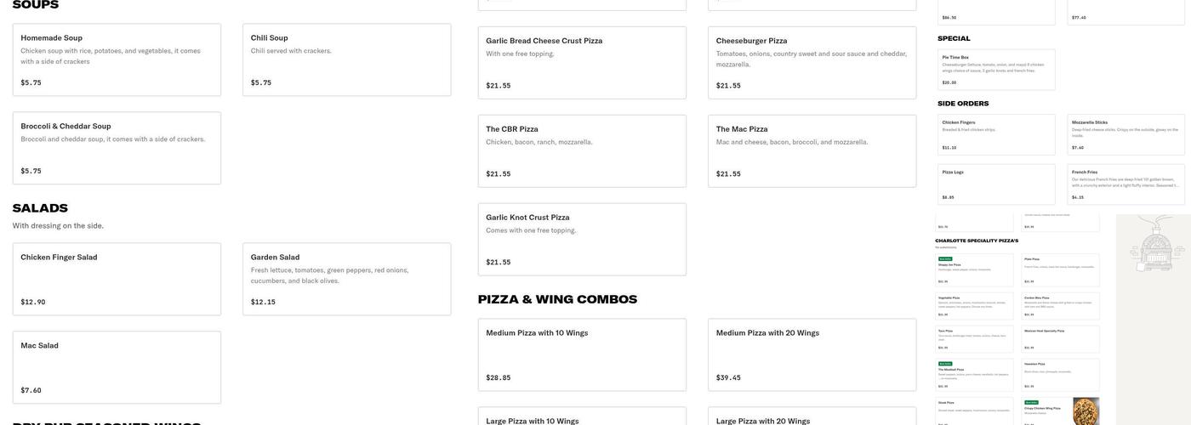Open the Chicken Finger Salad item

(117, 279)
